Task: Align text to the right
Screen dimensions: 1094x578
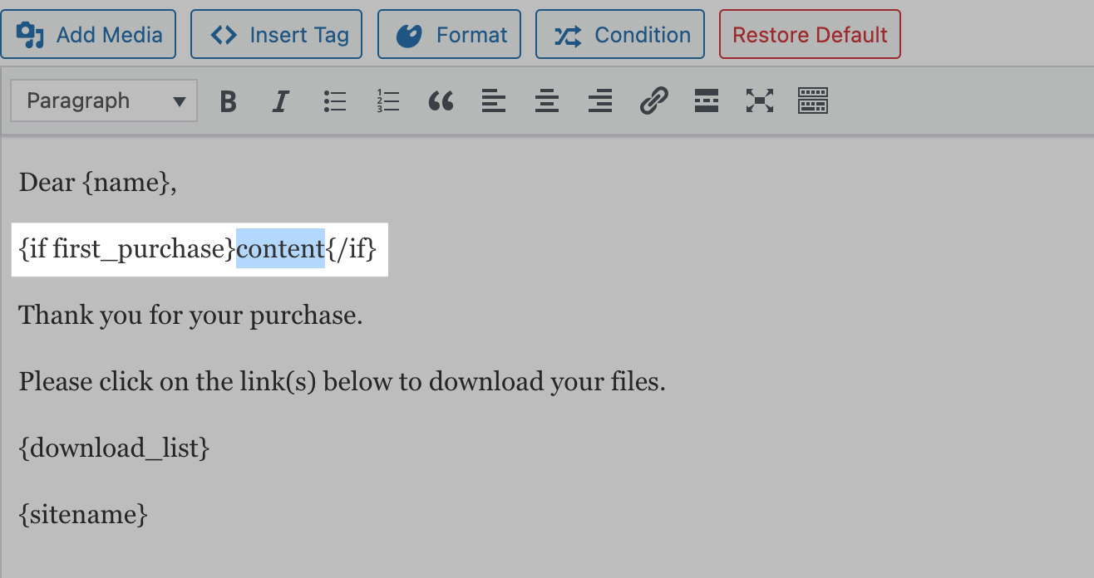Action: 600,100
